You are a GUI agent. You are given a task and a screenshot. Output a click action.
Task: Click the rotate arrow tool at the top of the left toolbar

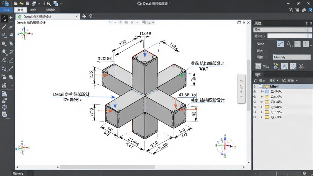tap(4, 19)
